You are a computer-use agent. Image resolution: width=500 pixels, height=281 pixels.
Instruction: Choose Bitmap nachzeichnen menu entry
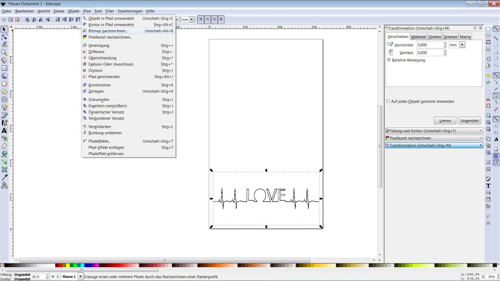107,31
